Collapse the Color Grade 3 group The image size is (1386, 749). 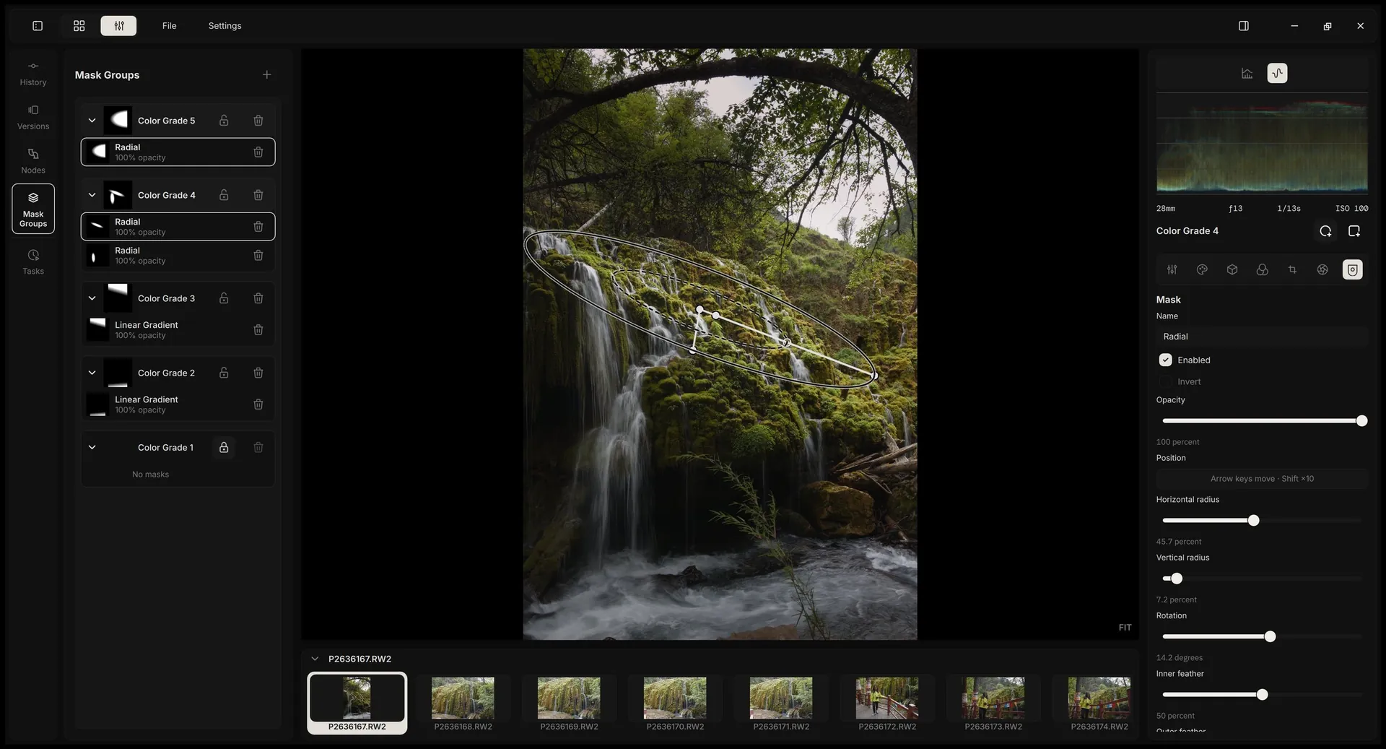point(92,298)
